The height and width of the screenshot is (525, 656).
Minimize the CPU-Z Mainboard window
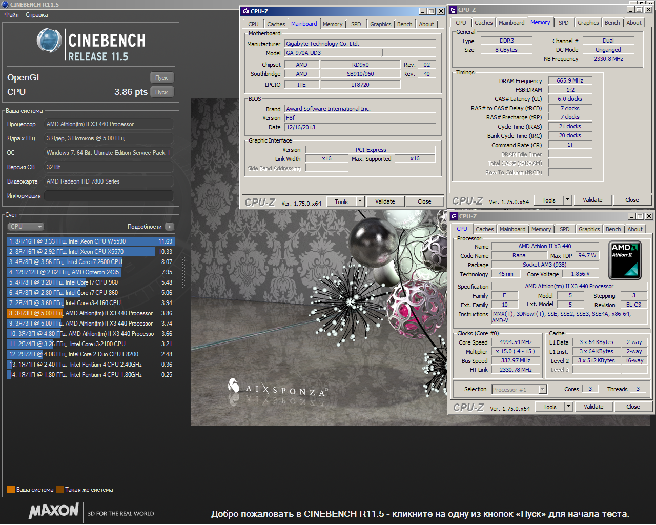pos(423,11)
